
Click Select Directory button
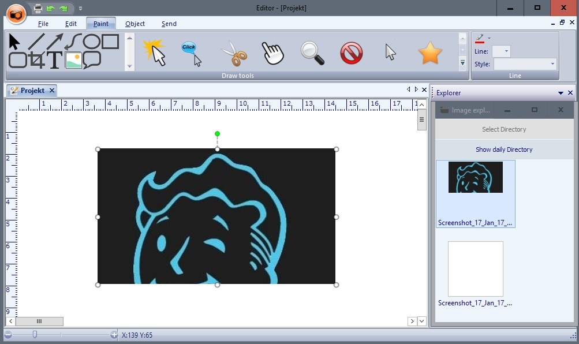(x=504, y=129)
